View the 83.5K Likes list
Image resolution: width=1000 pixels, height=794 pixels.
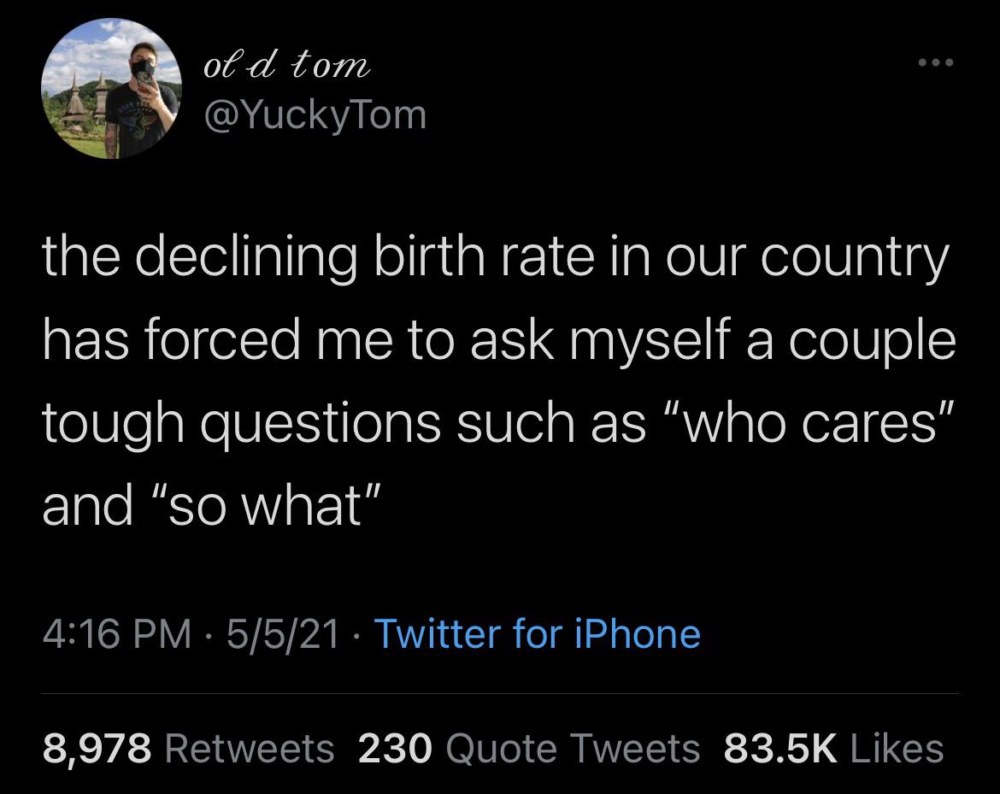pos(833,748)
